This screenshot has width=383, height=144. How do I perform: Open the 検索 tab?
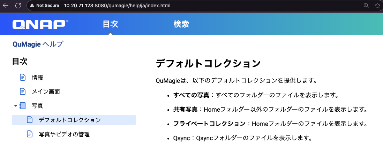(181, 24)
